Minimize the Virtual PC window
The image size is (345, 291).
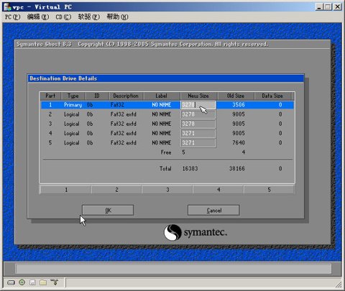(x=319, y=6)
